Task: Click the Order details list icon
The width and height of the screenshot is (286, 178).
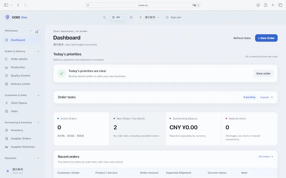Action: [6, 59]
